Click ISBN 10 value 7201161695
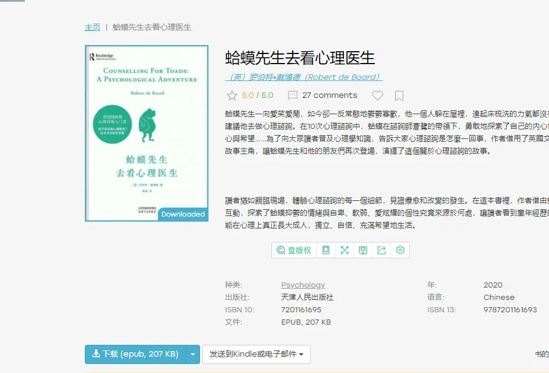Viewport: 549px width, 373px height. coord(301,309)
